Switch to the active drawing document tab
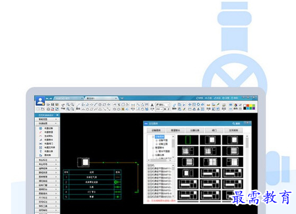The image size is (296, 214). [101, 98]
